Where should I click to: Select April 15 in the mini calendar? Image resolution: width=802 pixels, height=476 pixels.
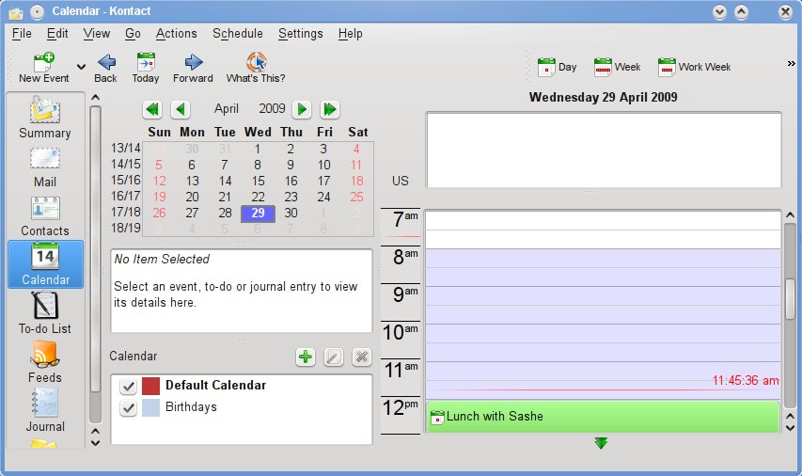pos(258,181)
